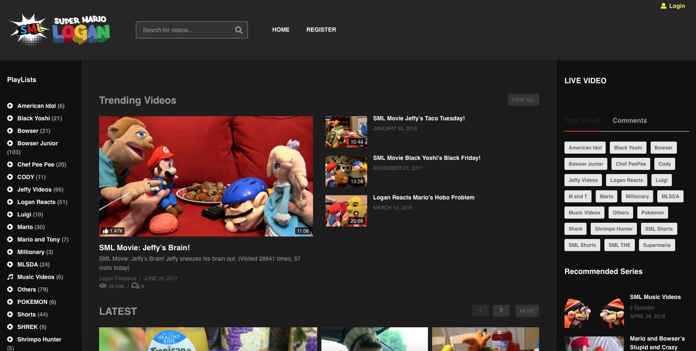Click the play icon beside SHREK
Screen dimensions: 696x351
10,327
